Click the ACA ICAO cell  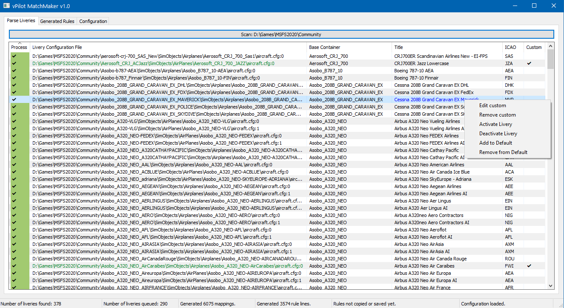point(509,172)
